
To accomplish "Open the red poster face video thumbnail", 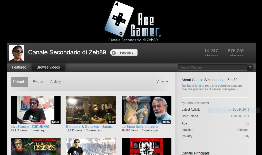I will 147,147.
